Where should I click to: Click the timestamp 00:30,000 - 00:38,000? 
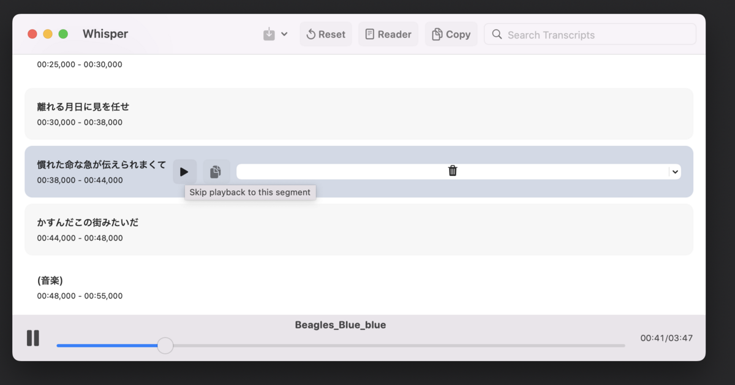pos(80,122)
